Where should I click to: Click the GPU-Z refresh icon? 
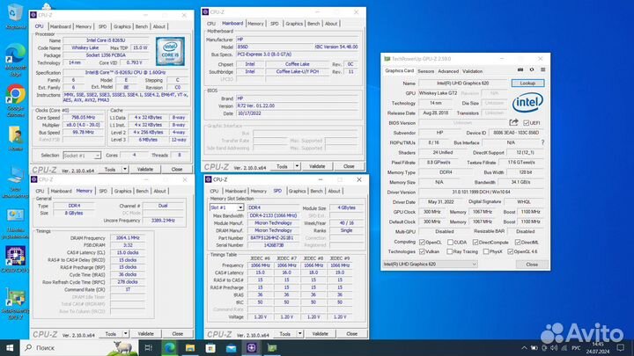click(532, 69)
